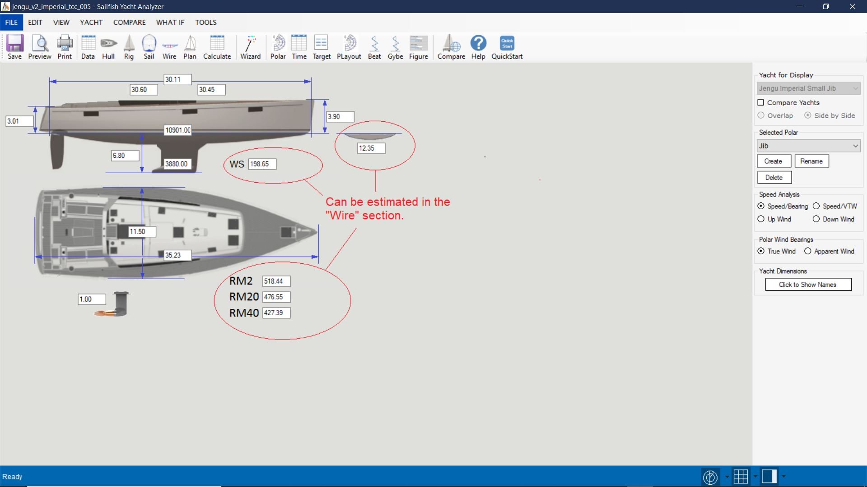Enable the Compare Yachts checkbox
Image resolution: width=867 pixels, height=487 pixels.
click(x=761, y=103)
